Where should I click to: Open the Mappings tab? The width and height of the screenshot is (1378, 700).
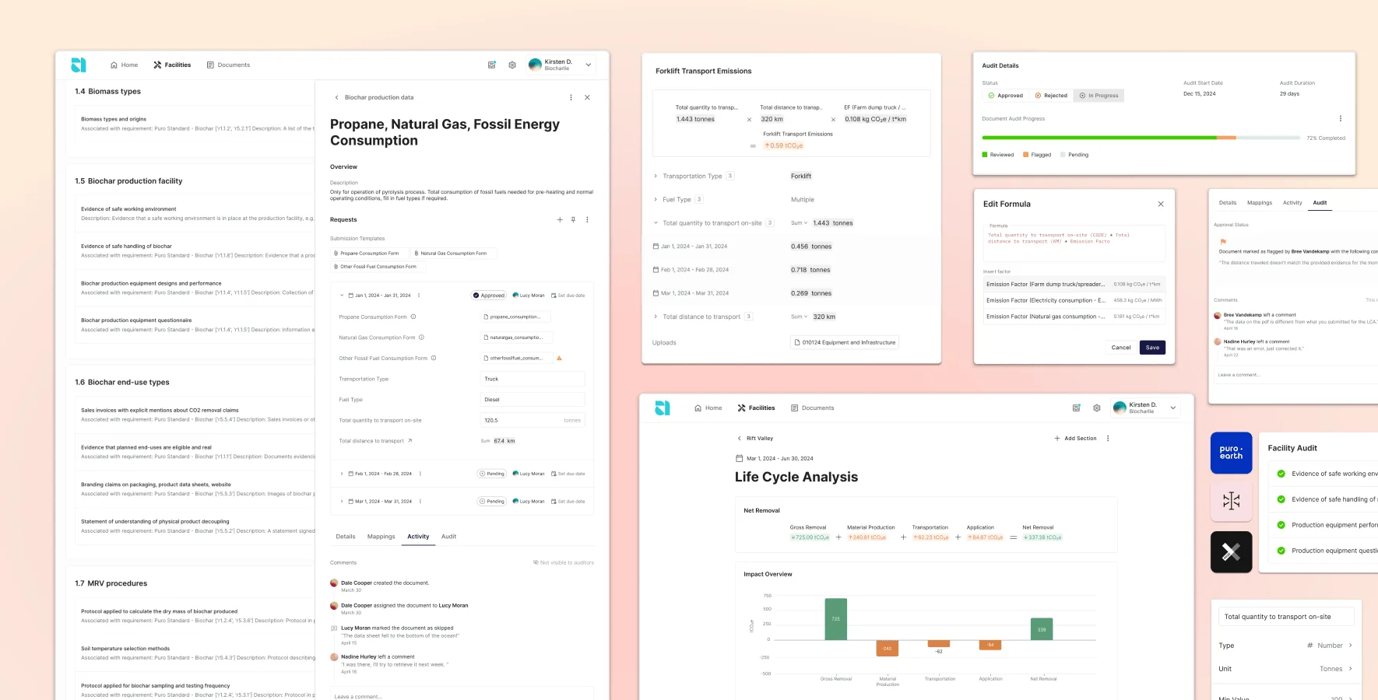tap(381, 536)
